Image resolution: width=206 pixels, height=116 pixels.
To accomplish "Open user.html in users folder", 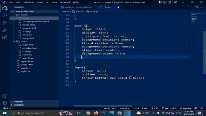I will 34,58.
